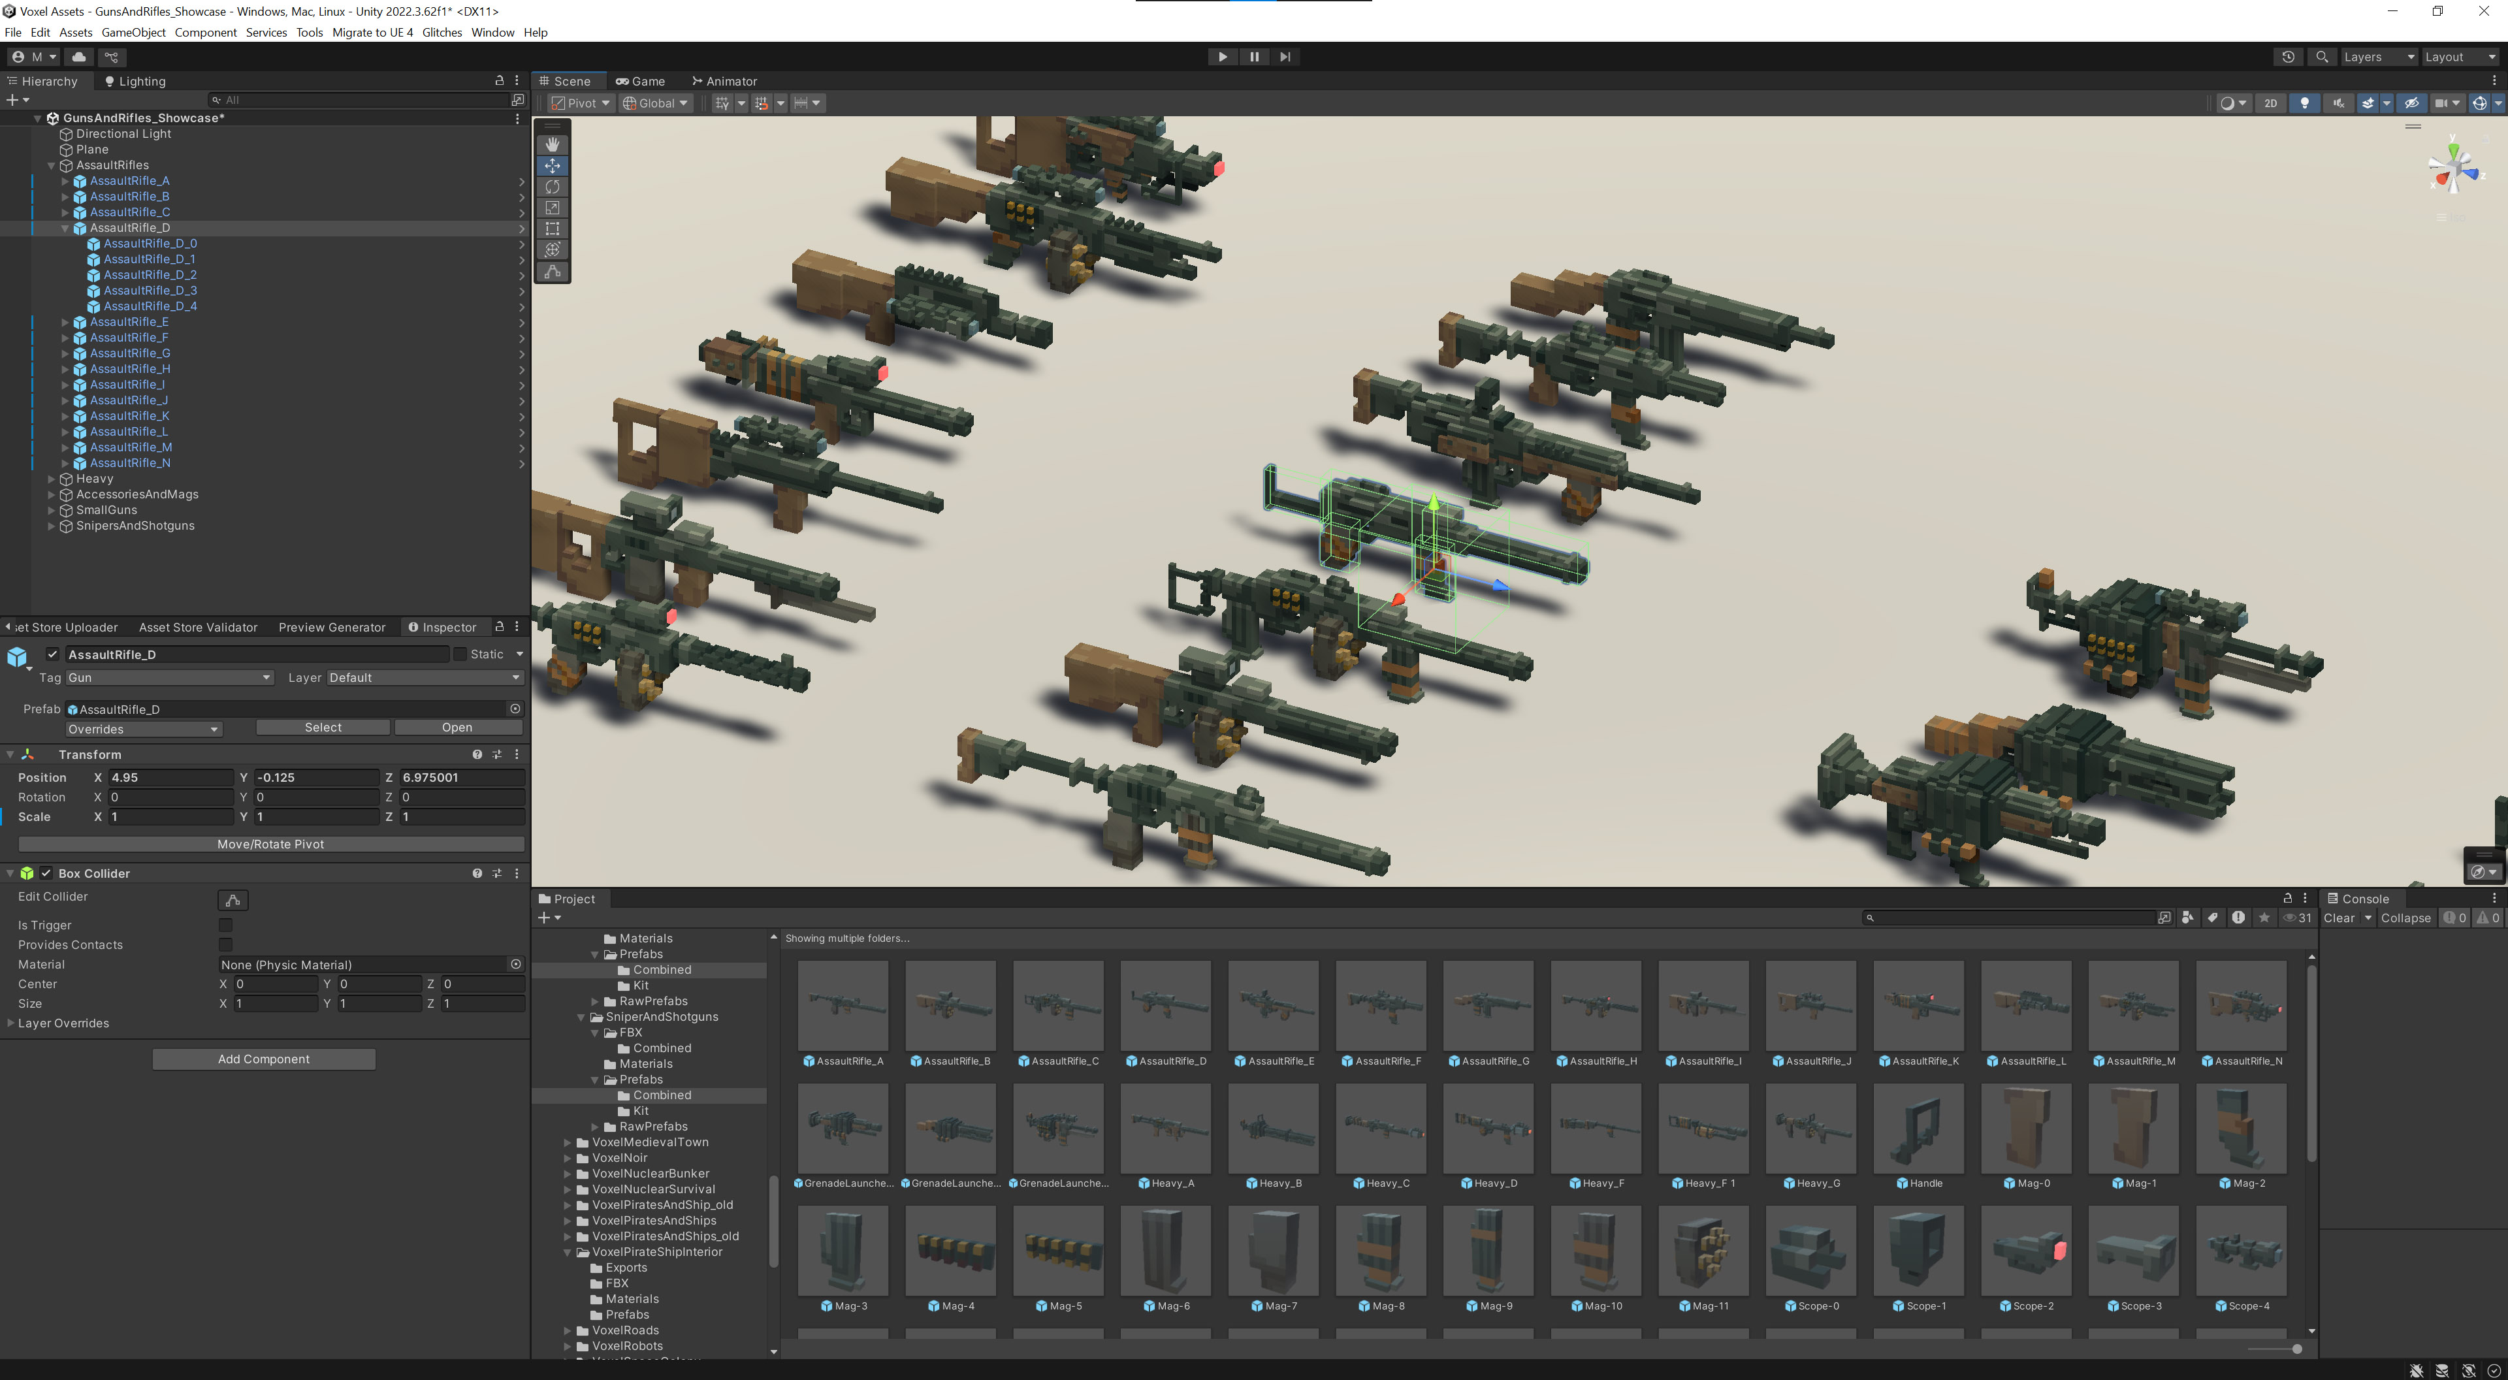Click Search by Type icon in Project
The height and width of the screenshot is (1380, 2508).
pyautogui.click(x=2187, y=918)
